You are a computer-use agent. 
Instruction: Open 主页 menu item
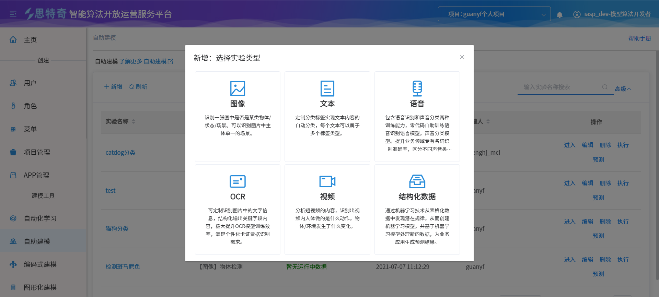tap(43, 40)
